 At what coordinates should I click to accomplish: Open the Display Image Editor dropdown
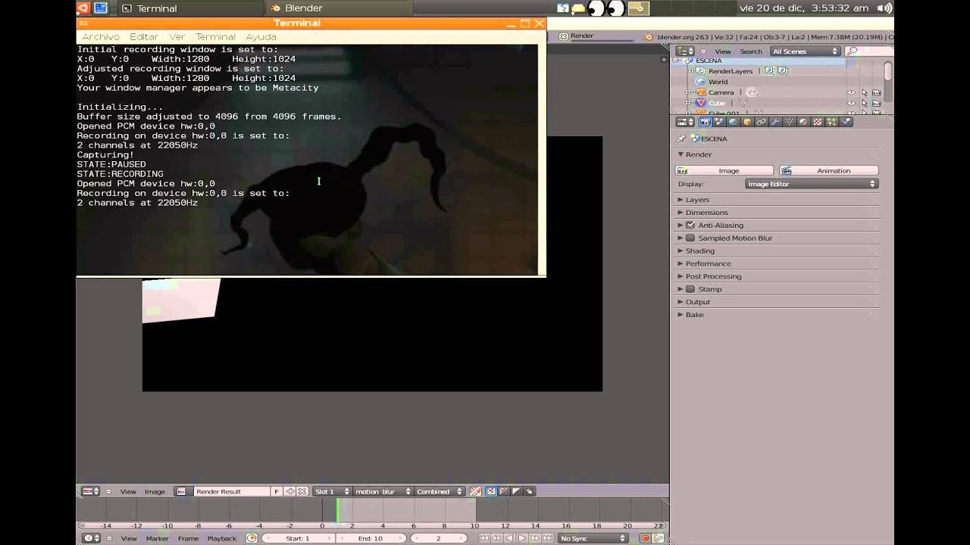812,184
